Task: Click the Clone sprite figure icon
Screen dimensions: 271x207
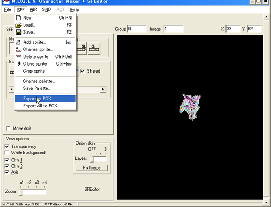Action: tap(19, 64)
